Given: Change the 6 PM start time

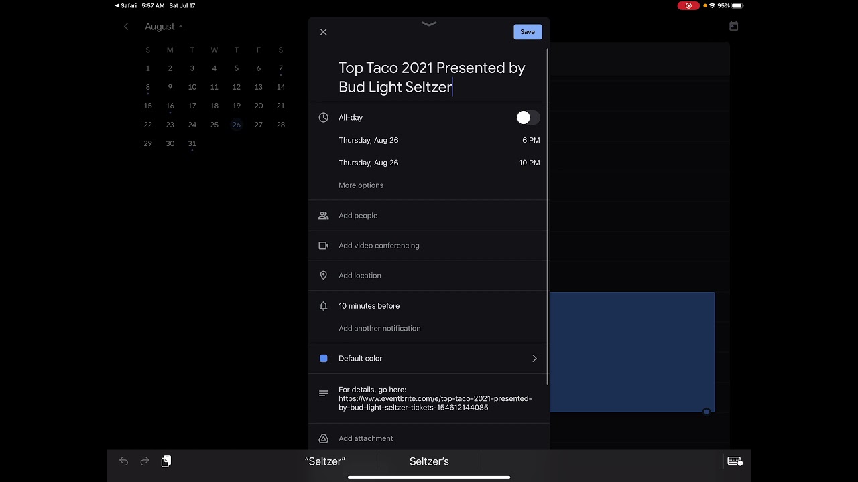Looking at the screenshot, I should tap(531, 141).
